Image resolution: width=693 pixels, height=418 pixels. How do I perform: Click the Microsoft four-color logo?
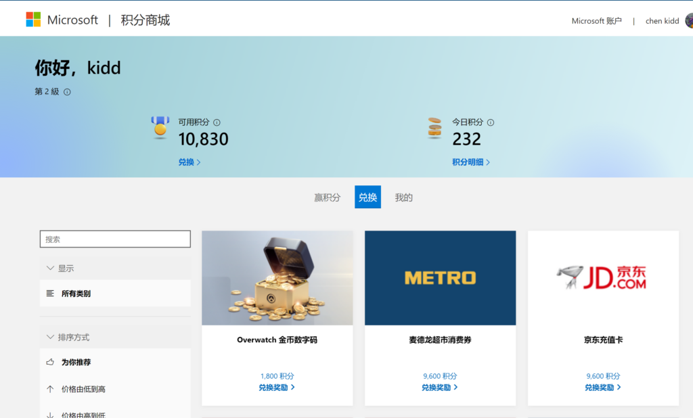click(x=33, y=20)
